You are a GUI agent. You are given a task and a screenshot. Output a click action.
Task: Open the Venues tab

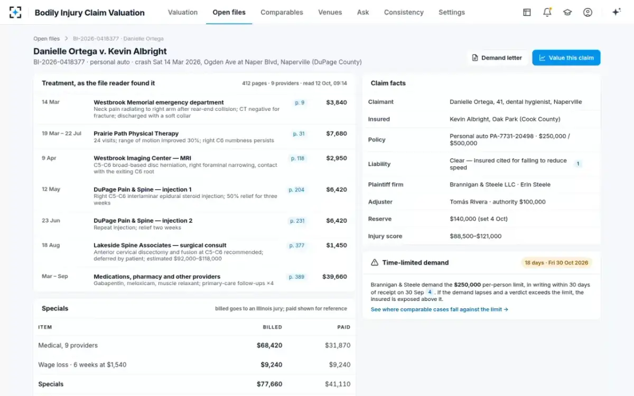330,12
